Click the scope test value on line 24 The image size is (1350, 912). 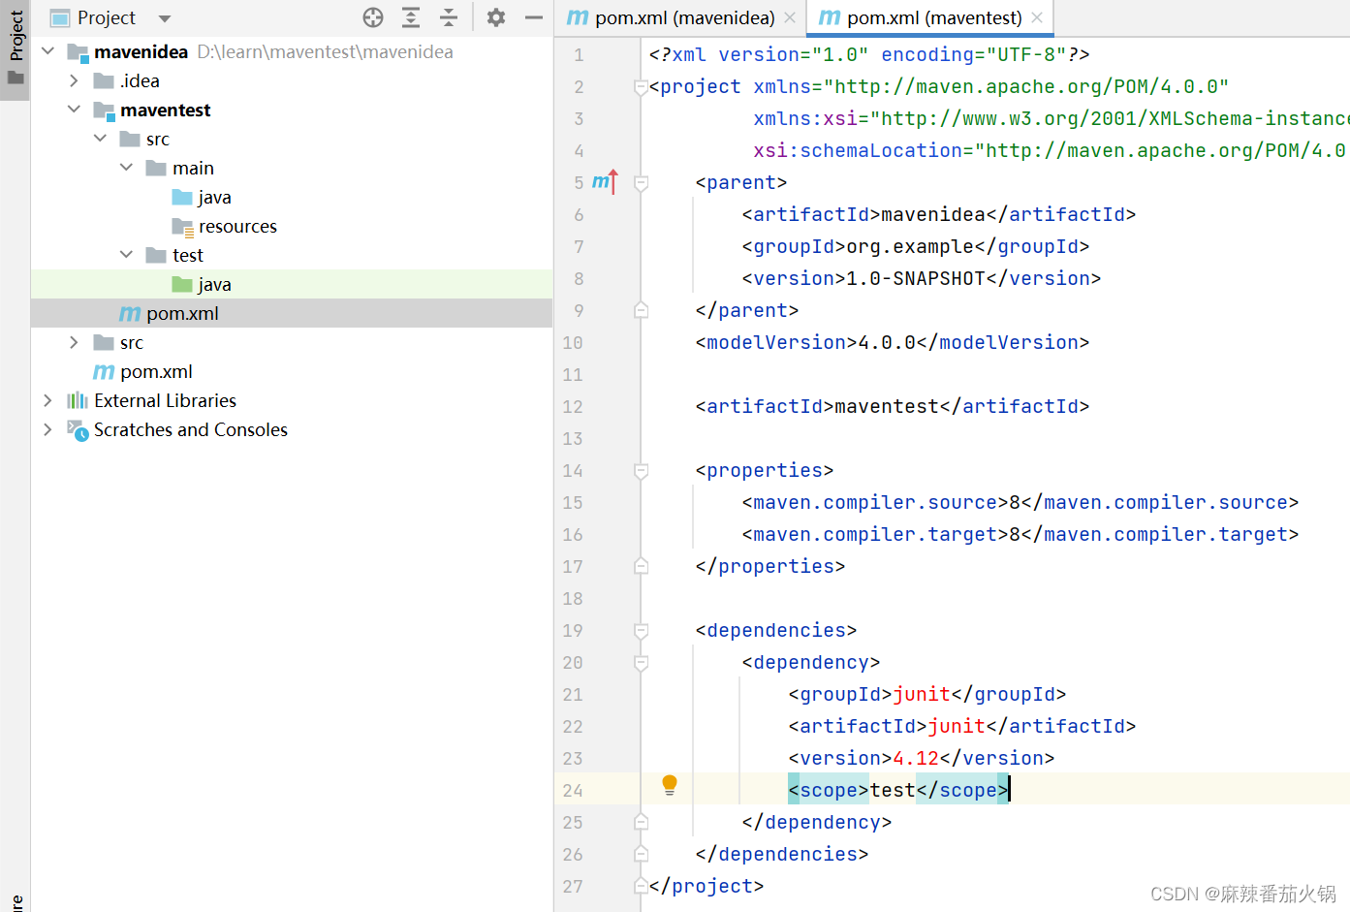point(893,790)
